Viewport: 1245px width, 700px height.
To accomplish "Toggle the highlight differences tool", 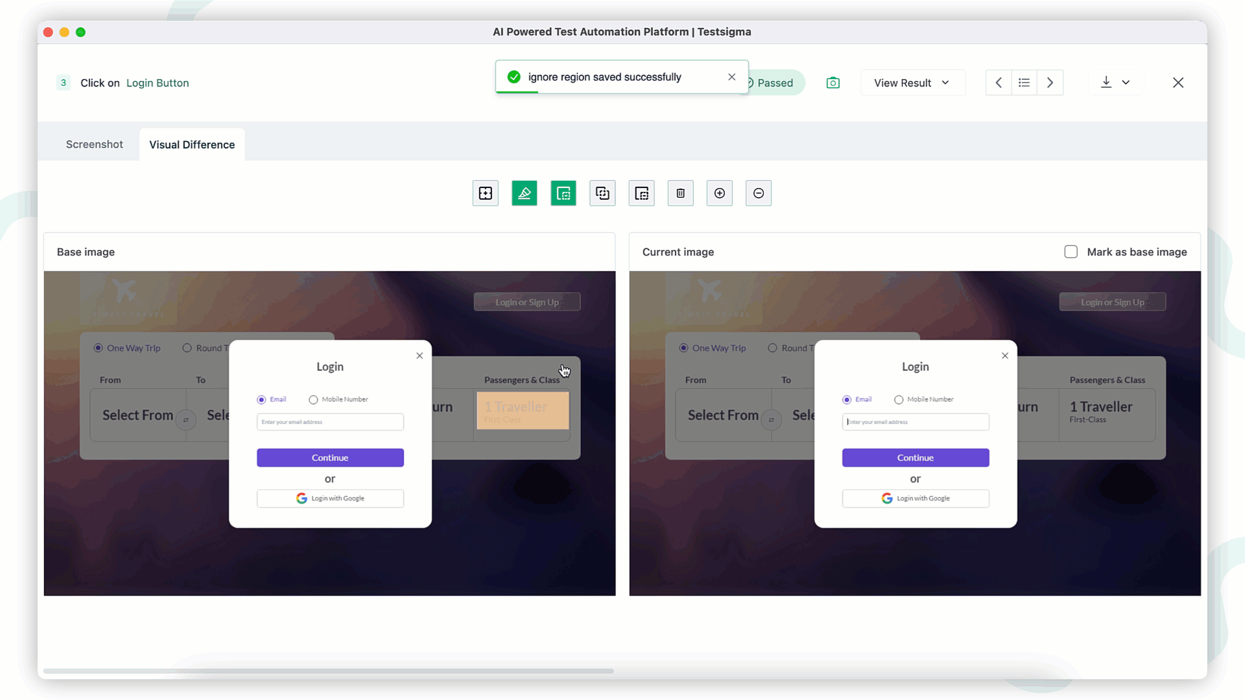I will (x=524, y=193).
